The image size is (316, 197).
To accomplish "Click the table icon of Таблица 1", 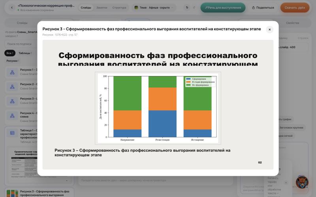I will [x=12, y=133].
